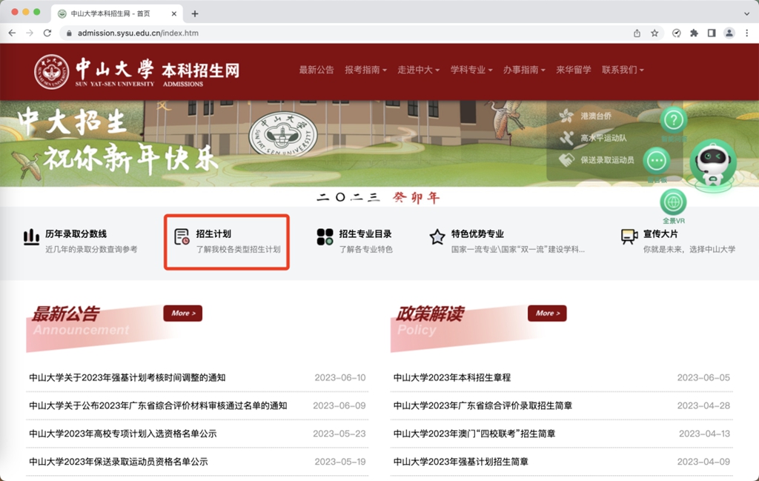This screenshot has height=481, width=759.
Task: Click the 保送录取运动员 handshake icon
Action: point(566,159)
